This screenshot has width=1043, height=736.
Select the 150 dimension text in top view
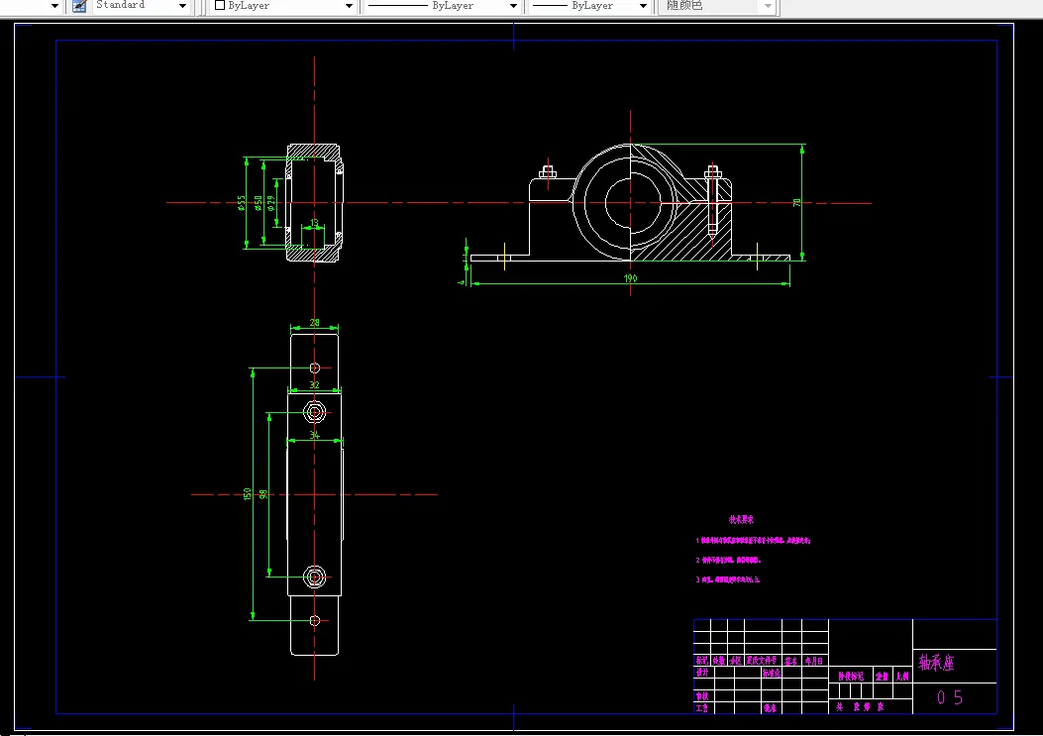[248, 493]
